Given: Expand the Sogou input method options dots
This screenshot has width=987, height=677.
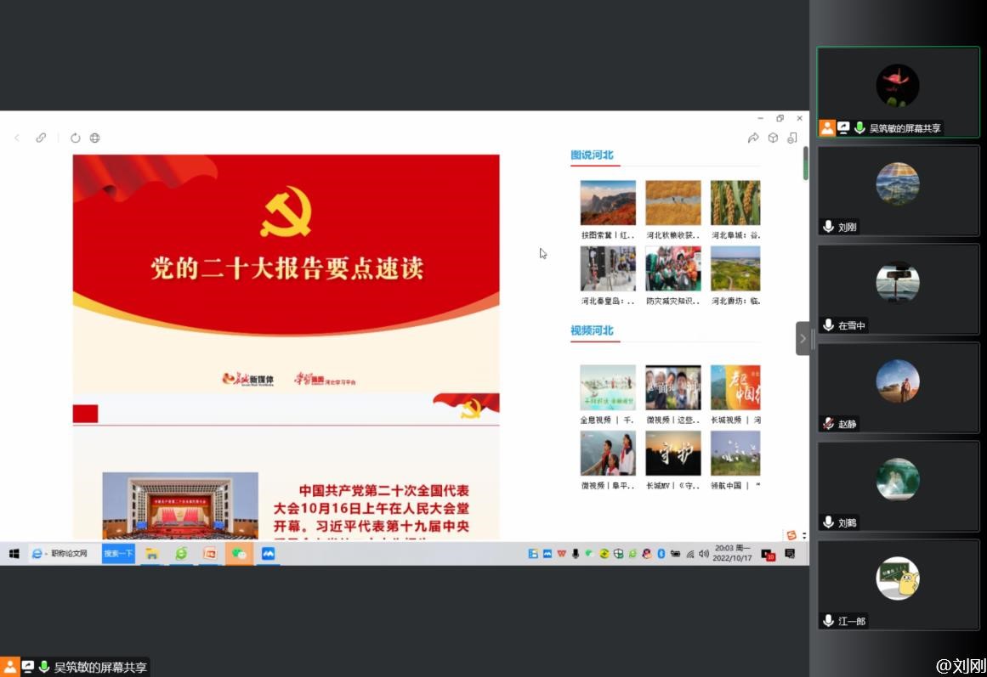Looking at the screenshot, I should tap(804, 535).
